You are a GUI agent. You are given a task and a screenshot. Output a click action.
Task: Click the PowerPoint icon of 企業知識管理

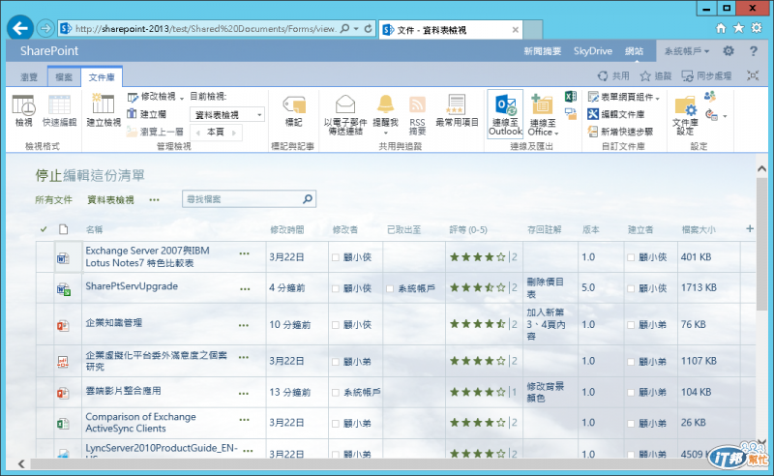(63, 325)
